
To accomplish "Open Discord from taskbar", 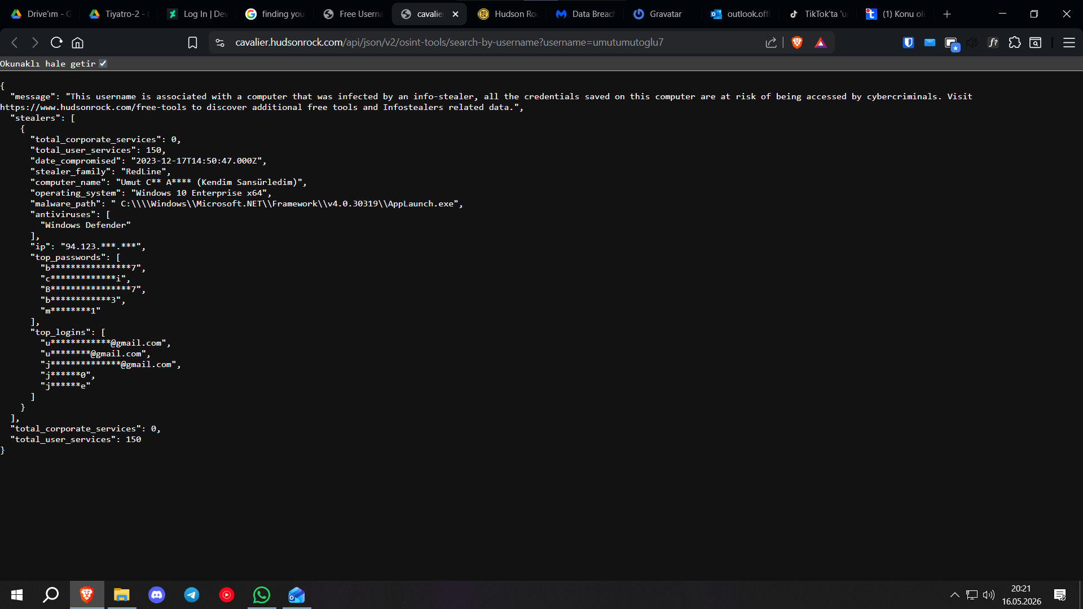I will coord(157,595).
